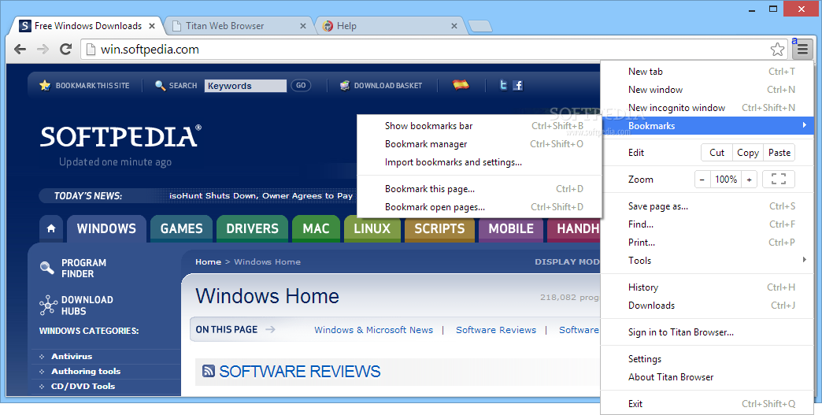
Task: Open History from the menu
Action: 707,287
